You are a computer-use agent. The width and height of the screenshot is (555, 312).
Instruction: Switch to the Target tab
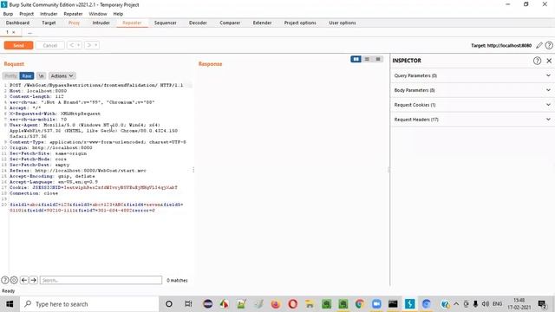[x=49, y=23]
